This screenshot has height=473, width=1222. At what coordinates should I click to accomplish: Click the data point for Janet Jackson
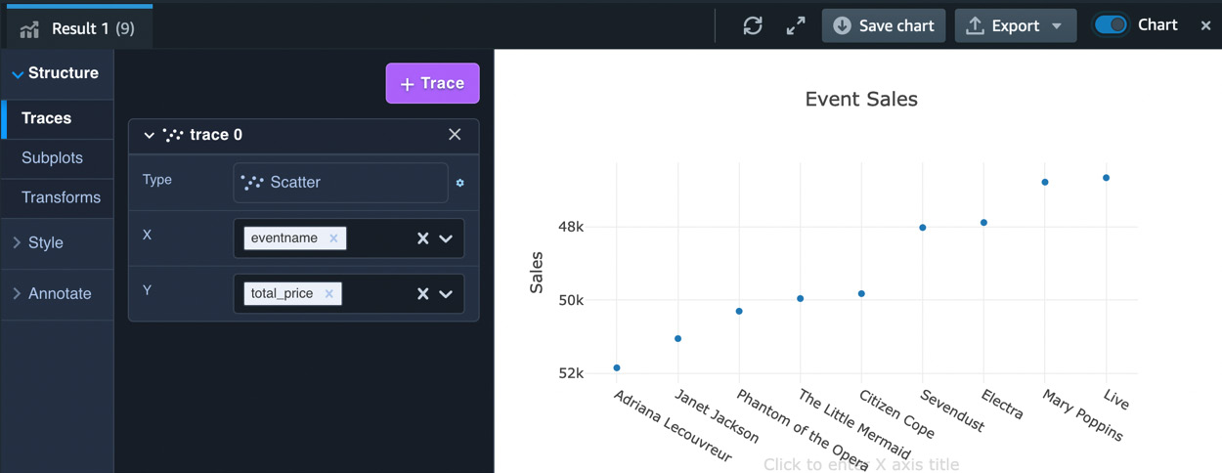click(677, 338)
